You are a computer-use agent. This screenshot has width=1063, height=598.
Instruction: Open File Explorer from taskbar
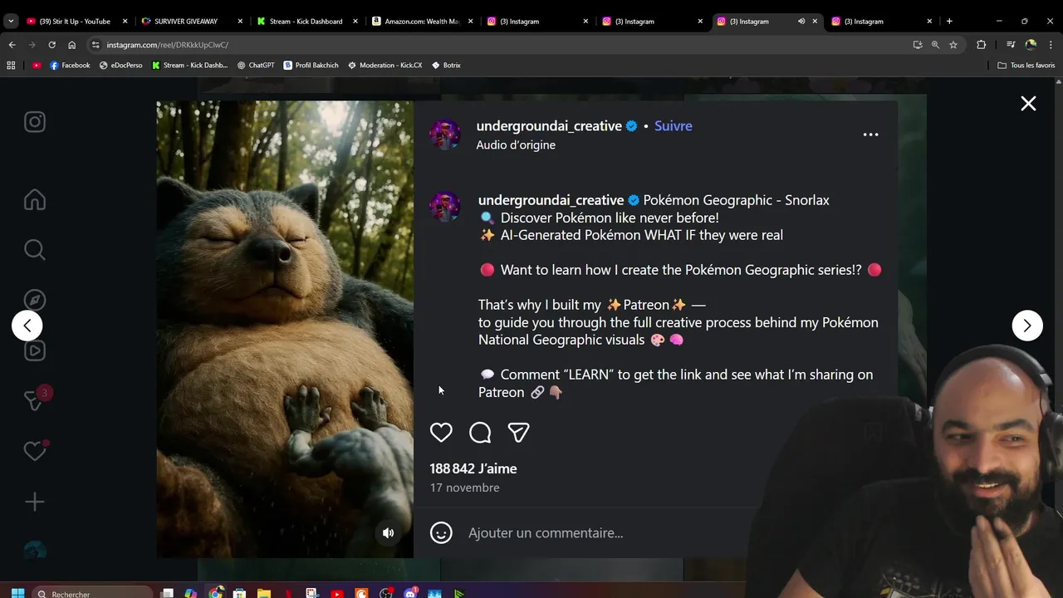coord(263,594)
